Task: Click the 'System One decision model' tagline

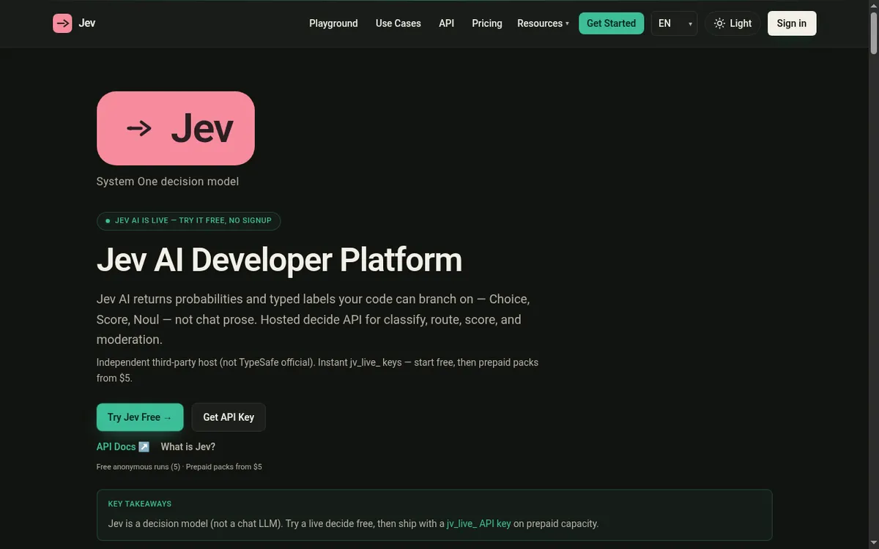Action: click(x=168, y=182)
